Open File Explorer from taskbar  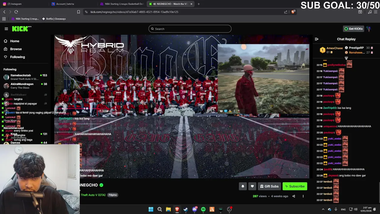tap(168, 209)
